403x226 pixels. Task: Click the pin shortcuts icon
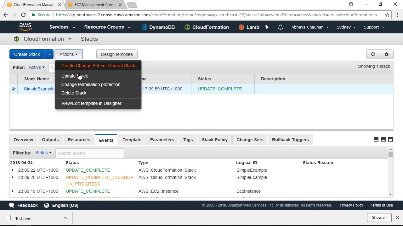click(x=267, y=27)
